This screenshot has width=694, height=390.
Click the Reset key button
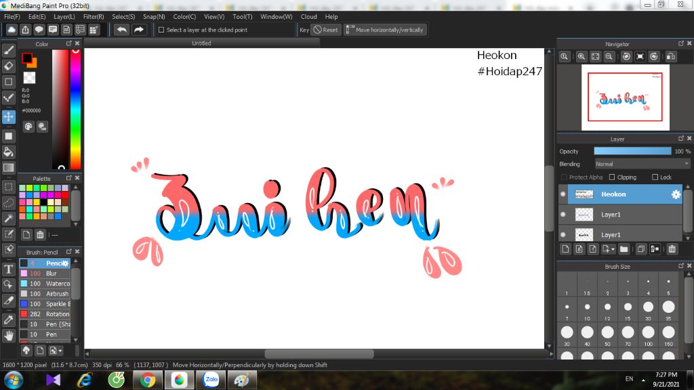coord(326,30)
